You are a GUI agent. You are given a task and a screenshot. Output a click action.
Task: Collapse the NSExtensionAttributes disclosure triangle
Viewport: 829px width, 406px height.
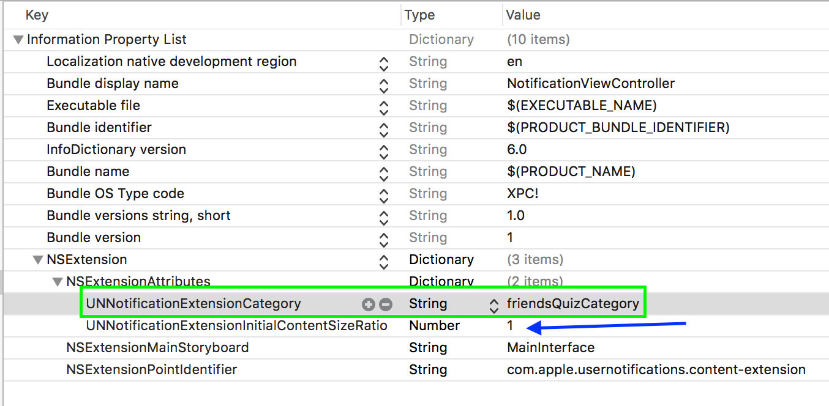pyautogui.click(x=57, y=282)
